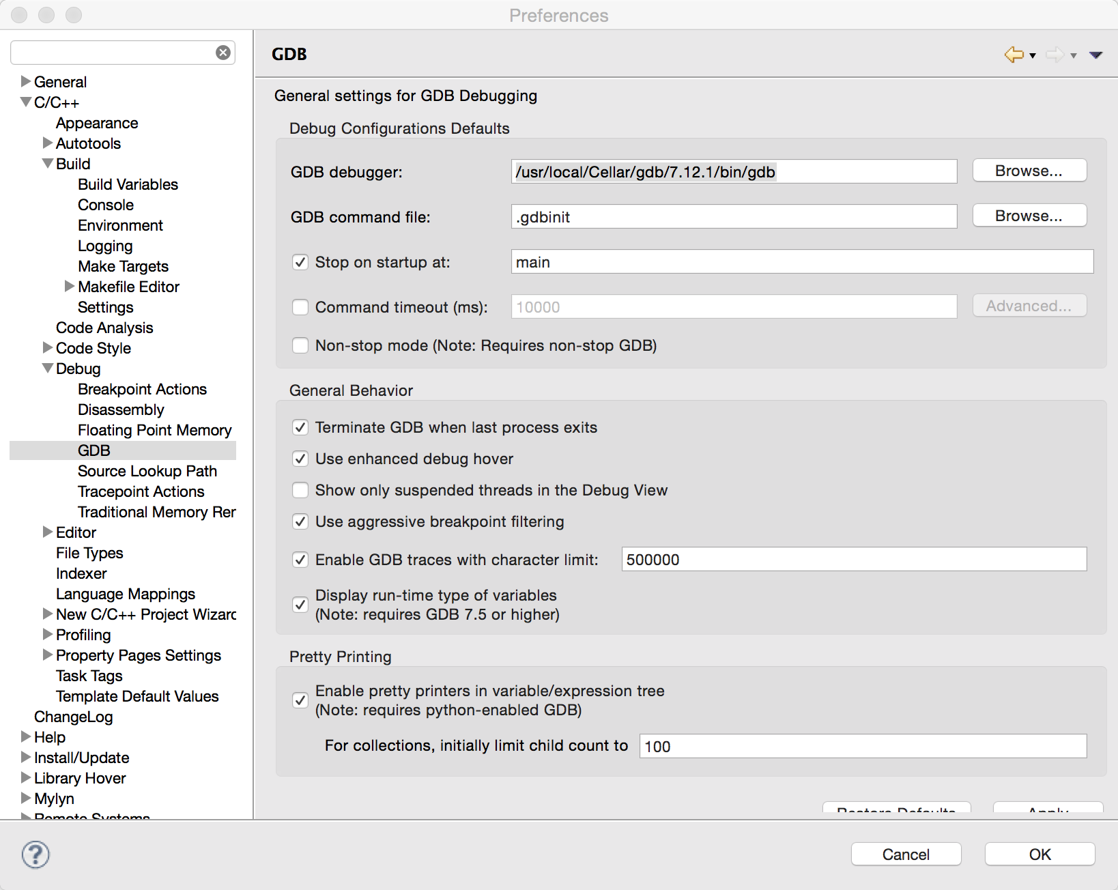Select Tracepoint Actions page
This screenshot has width=1118, height=890.
coord(141,491)
